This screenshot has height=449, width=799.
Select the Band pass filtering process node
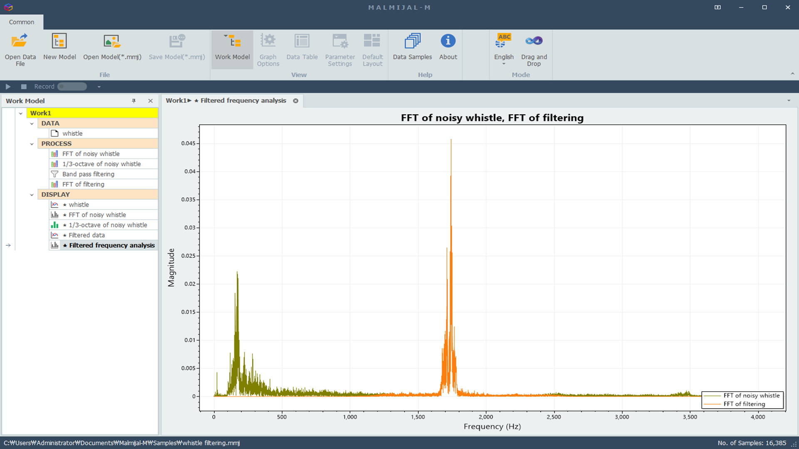87,174
